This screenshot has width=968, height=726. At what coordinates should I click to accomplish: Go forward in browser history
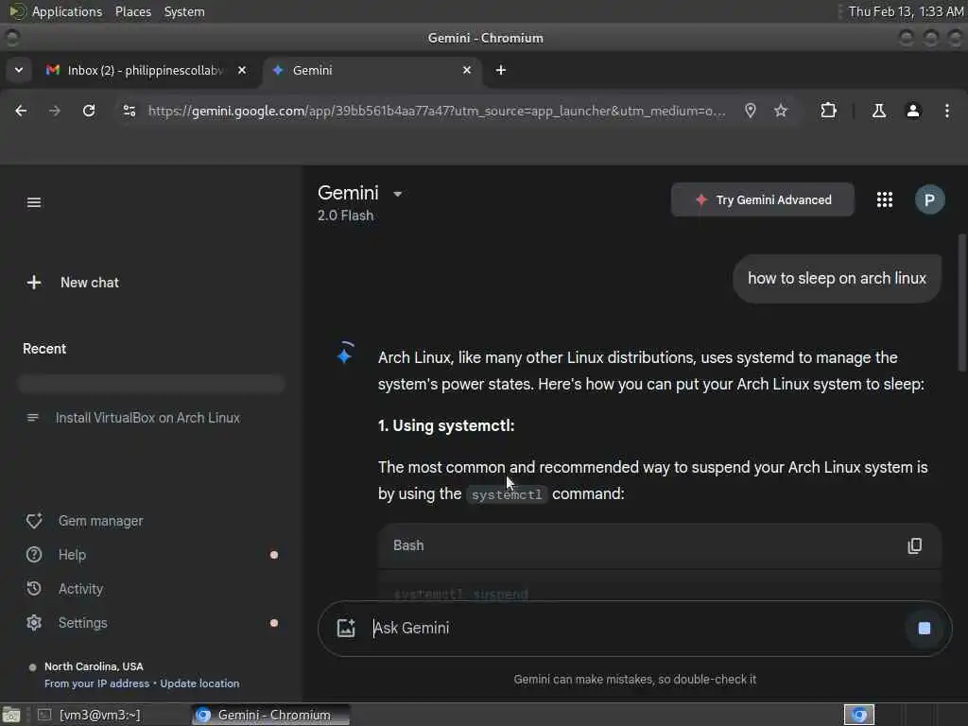(x=55, y=111)
